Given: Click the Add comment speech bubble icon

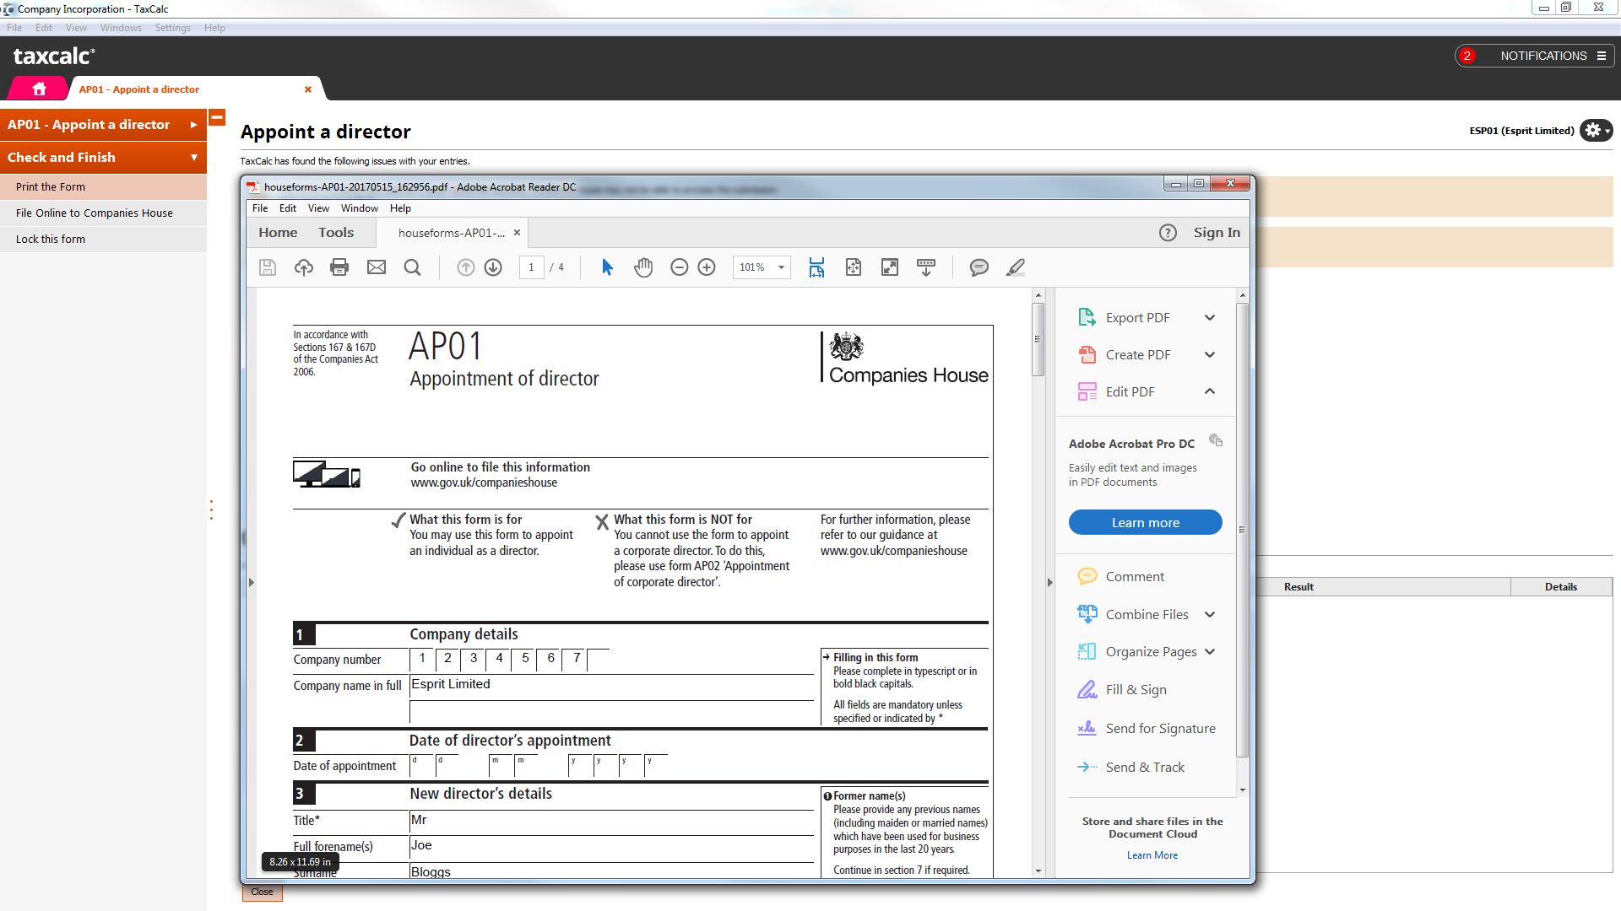Looking at the screenshot, I should [x=979, y=267].
